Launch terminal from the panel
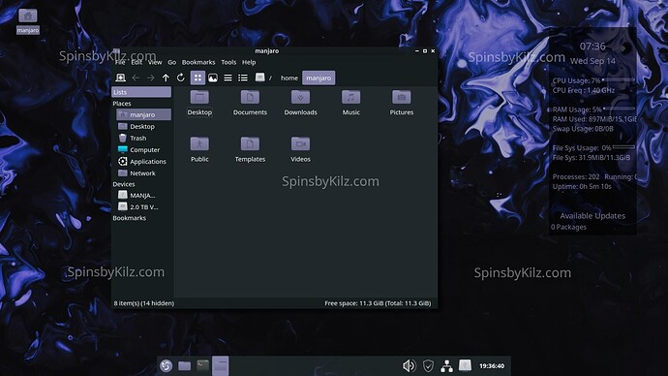Screen dimensions: 668x376 (x=202, y=365)
